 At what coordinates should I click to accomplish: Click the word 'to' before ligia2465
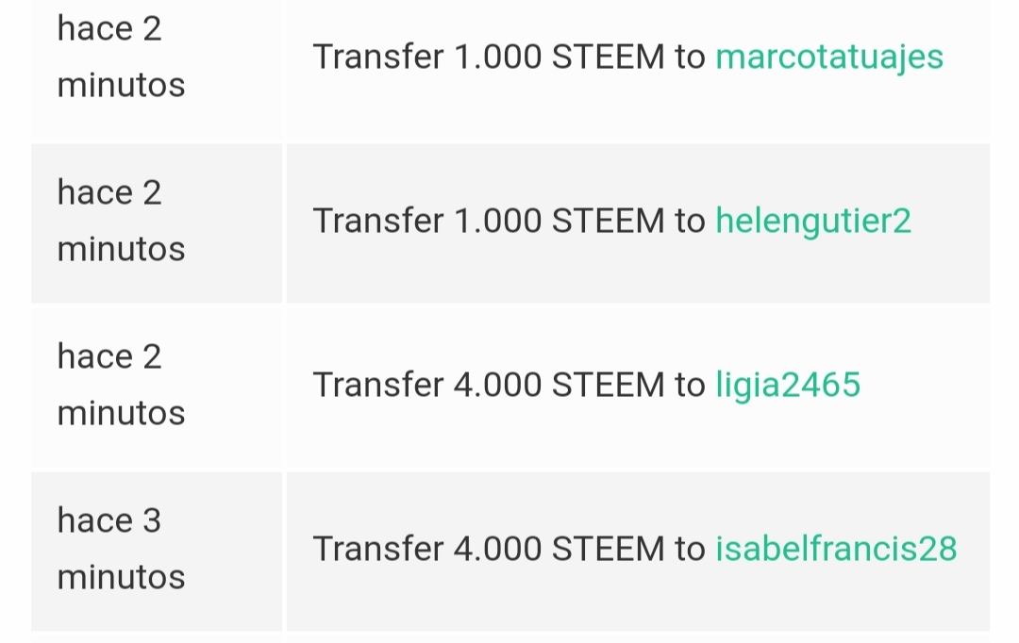coord(690,386)
